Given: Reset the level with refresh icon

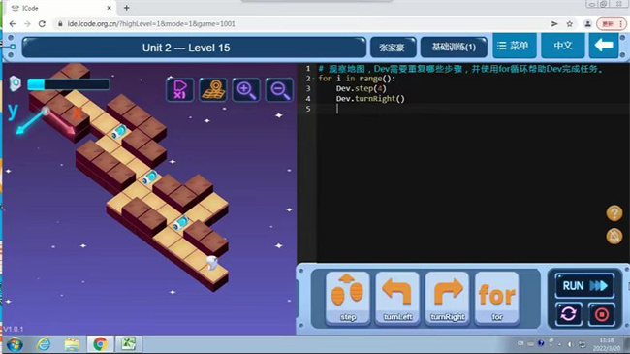Looking at the screenshot, I should click(569, 314).
